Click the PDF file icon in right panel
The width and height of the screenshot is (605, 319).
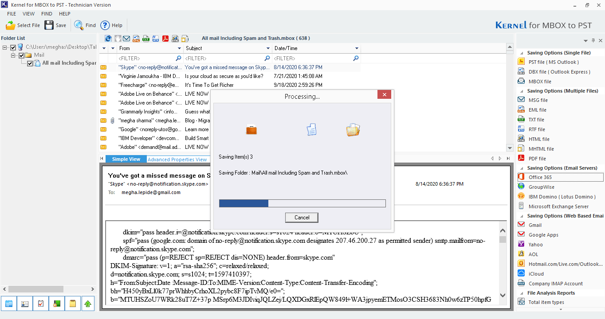[x=522, y=159]
